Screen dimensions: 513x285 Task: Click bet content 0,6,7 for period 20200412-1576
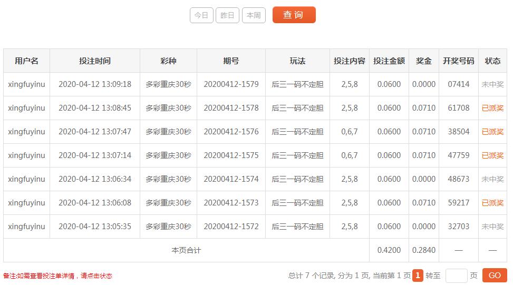coord(350,132)
